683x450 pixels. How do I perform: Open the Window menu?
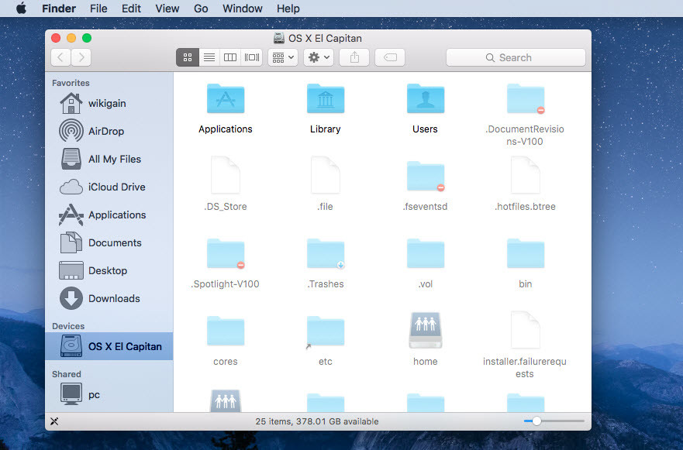click(242, 9)
